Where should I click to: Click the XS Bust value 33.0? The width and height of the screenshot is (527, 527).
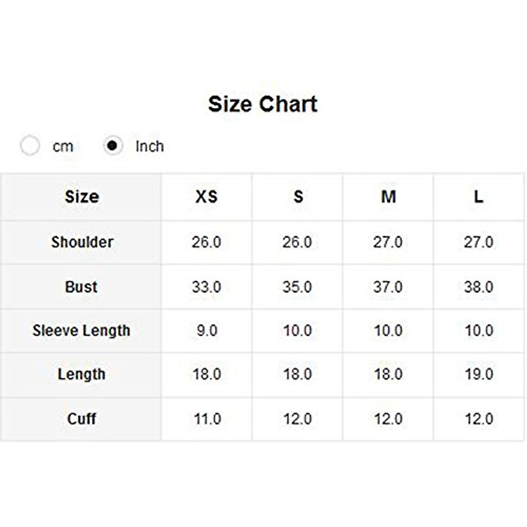tap(206, 287)
